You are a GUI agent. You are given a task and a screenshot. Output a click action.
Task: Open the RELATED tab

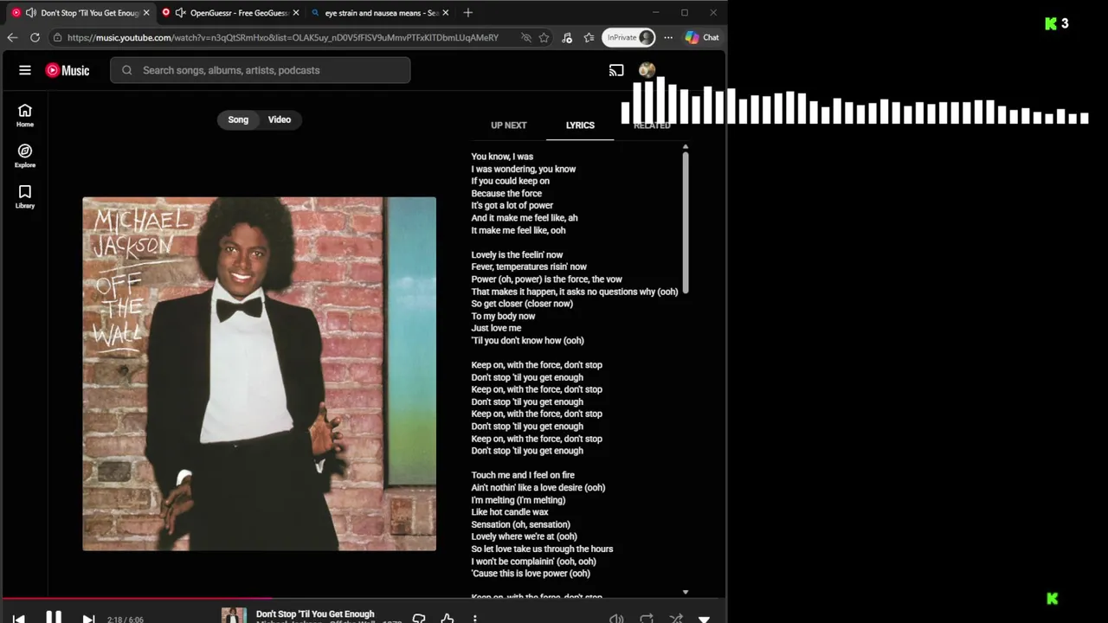click(652, 125)
